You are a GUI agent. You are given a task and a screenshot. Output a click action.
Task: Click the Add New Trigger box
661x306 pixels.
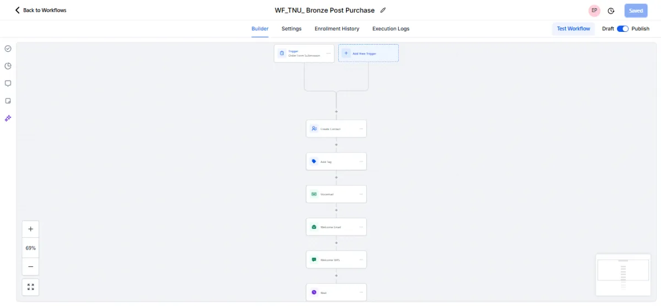(368, 53)
